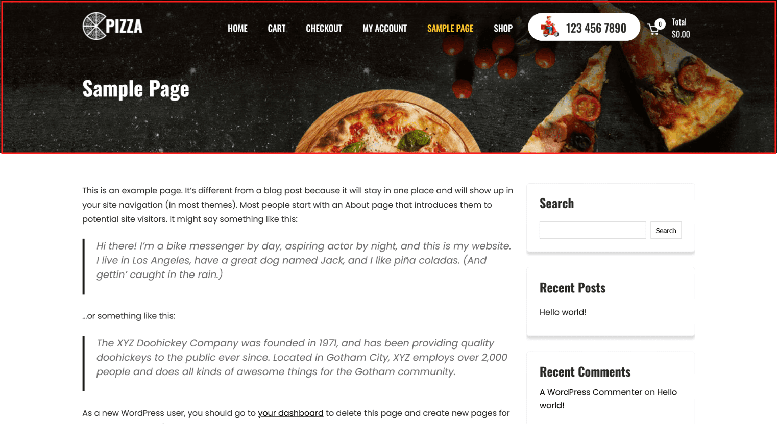Open the Cart menu item
Viewport: 777px width, 424px height.
tap(277, 29)
